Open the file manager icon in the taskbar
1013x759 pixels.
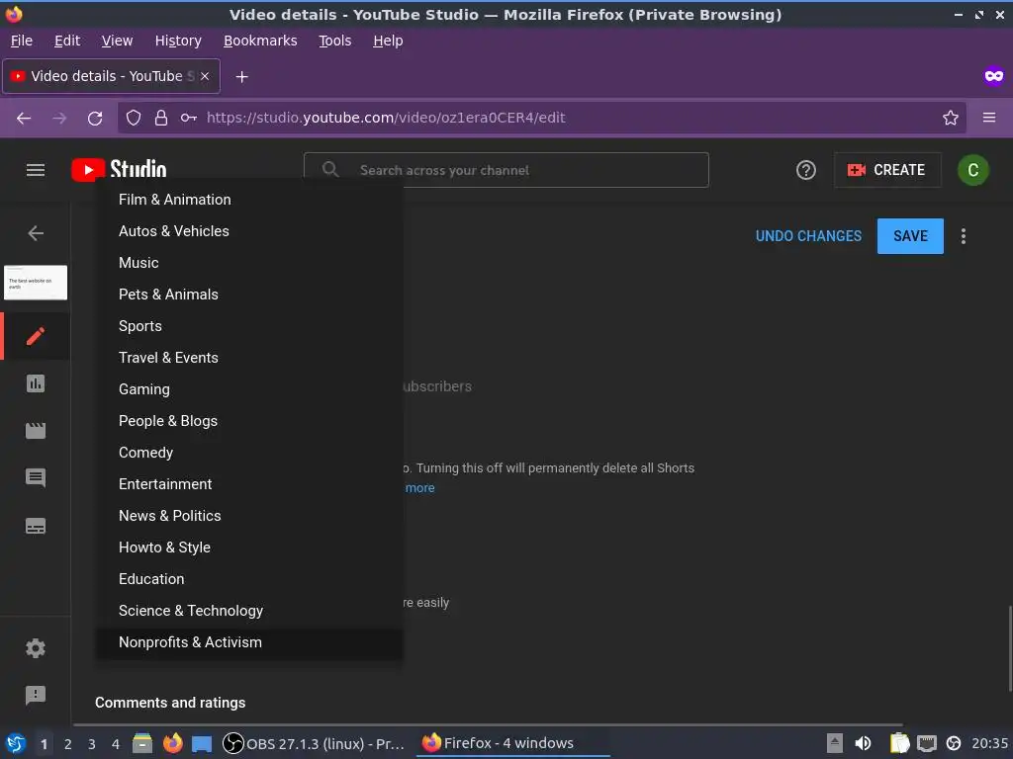142,743
